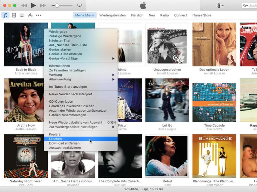Select the Music library note icon
Image resolution: width=257 pixels, height=192 pixels.
(x=5, y=15)
